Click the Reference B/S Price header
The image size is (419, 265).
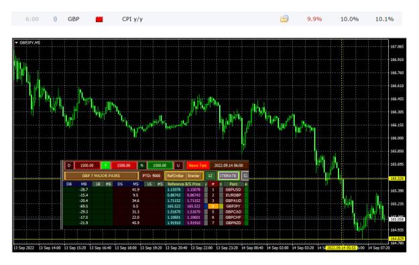click(x=184, y=184)
